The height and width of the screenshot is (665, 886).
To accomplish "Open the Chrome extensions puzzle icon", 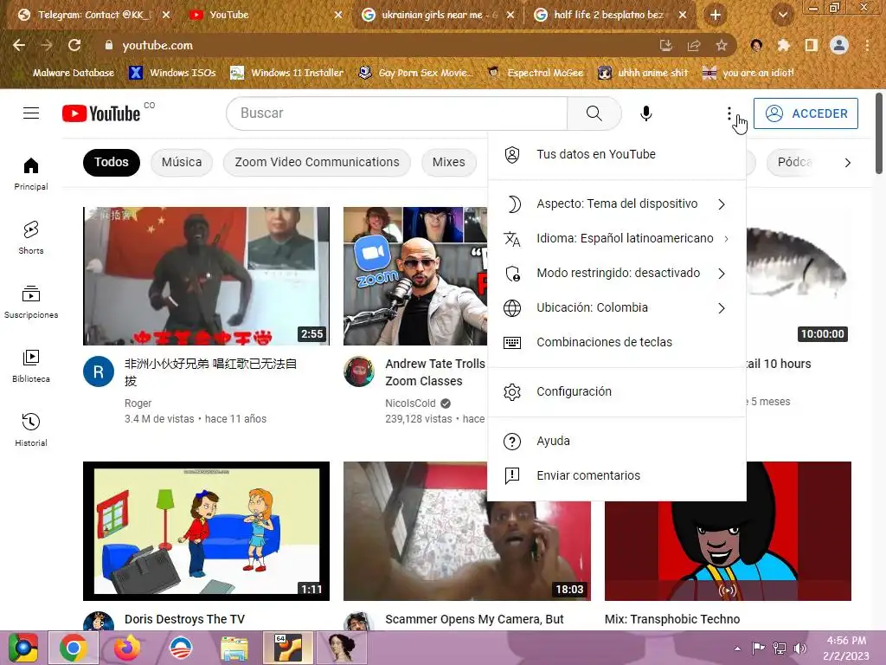I will 783,45.
